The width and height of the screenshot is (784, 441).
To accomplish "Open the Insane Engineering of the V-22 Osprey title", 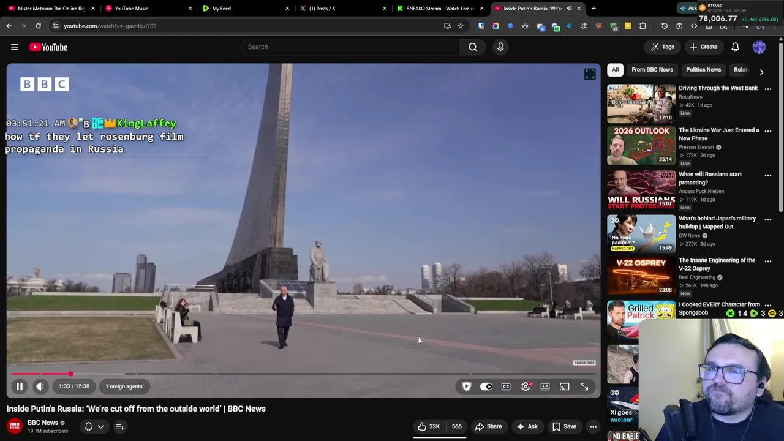I will click(717, 265).
